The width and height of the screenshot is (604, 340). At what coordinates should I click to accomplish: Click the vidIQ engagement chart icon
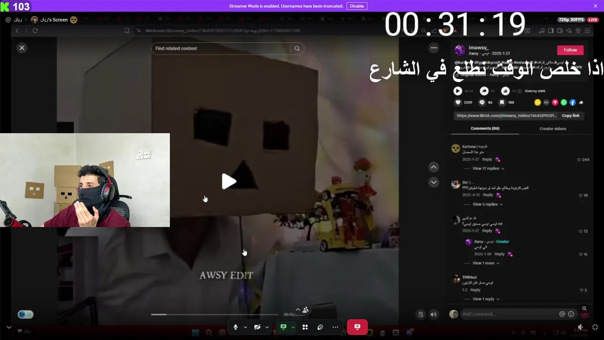(505, 91)
